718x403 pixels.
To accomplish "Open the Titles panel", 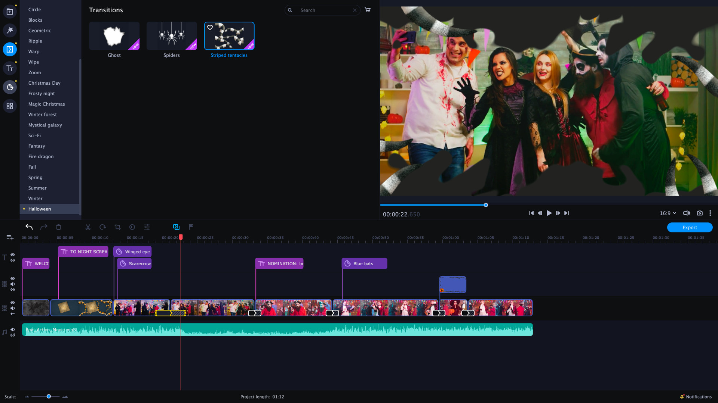I will click(9, 68).
